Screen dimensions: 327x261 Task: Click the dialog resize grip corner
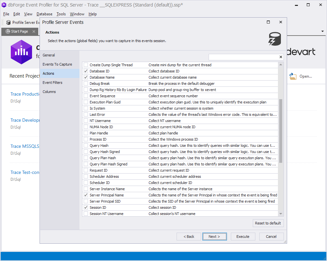pos(285,242)
